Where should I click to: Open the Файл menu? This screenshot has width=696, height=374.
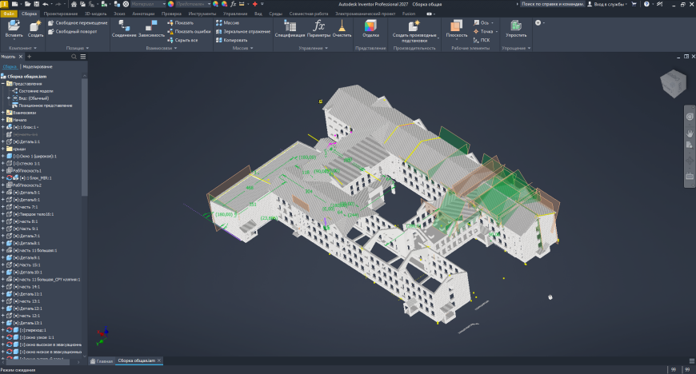pyautogui.click(x=9, y=14)
